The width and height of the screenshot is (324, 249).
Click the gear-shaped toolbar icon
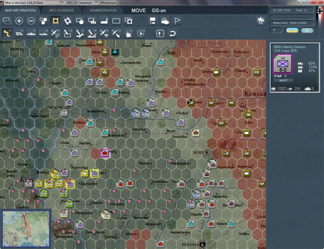tap(68, 21)
